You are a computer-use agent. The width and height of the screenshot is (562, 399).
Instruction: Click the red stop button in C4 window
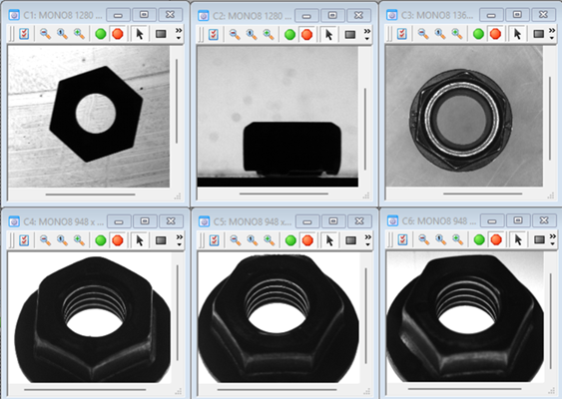point(118,240)
